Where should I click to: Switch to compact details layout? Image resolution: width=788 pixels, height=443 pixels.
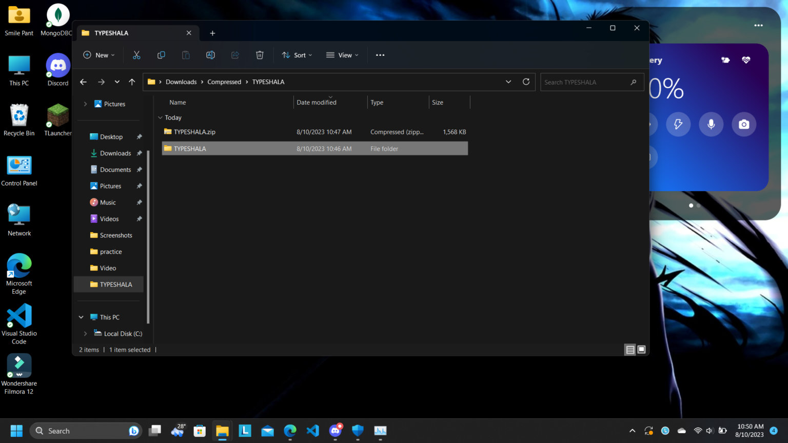pos(630,349)
